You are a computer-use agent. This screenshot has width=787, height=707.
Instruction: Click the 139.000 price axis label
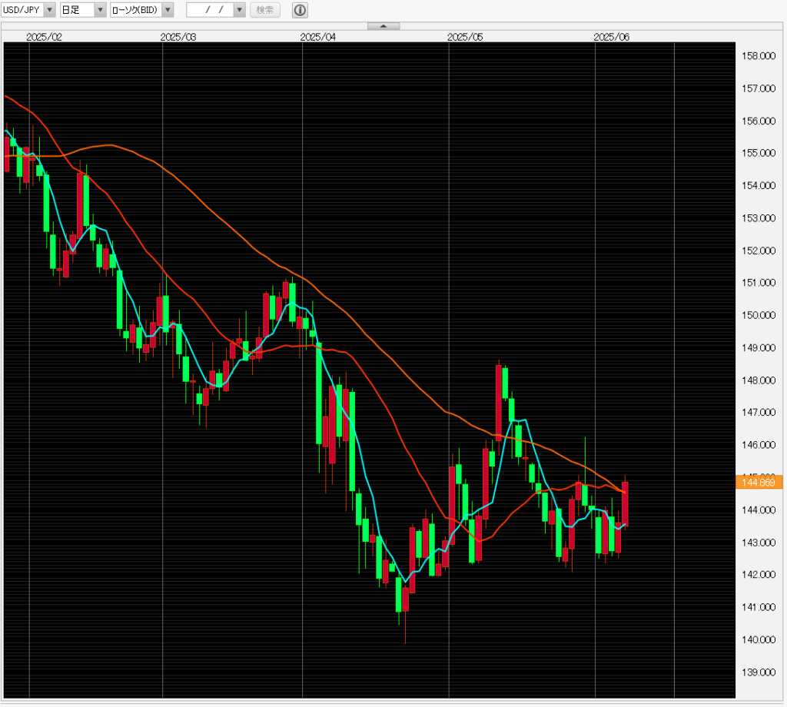(x=757, y=672)
